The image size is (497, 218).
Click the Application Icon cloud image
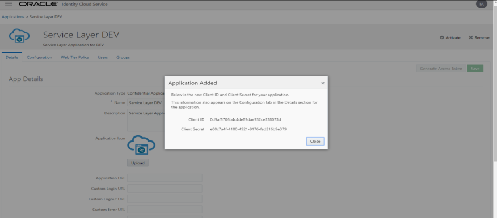141,145
